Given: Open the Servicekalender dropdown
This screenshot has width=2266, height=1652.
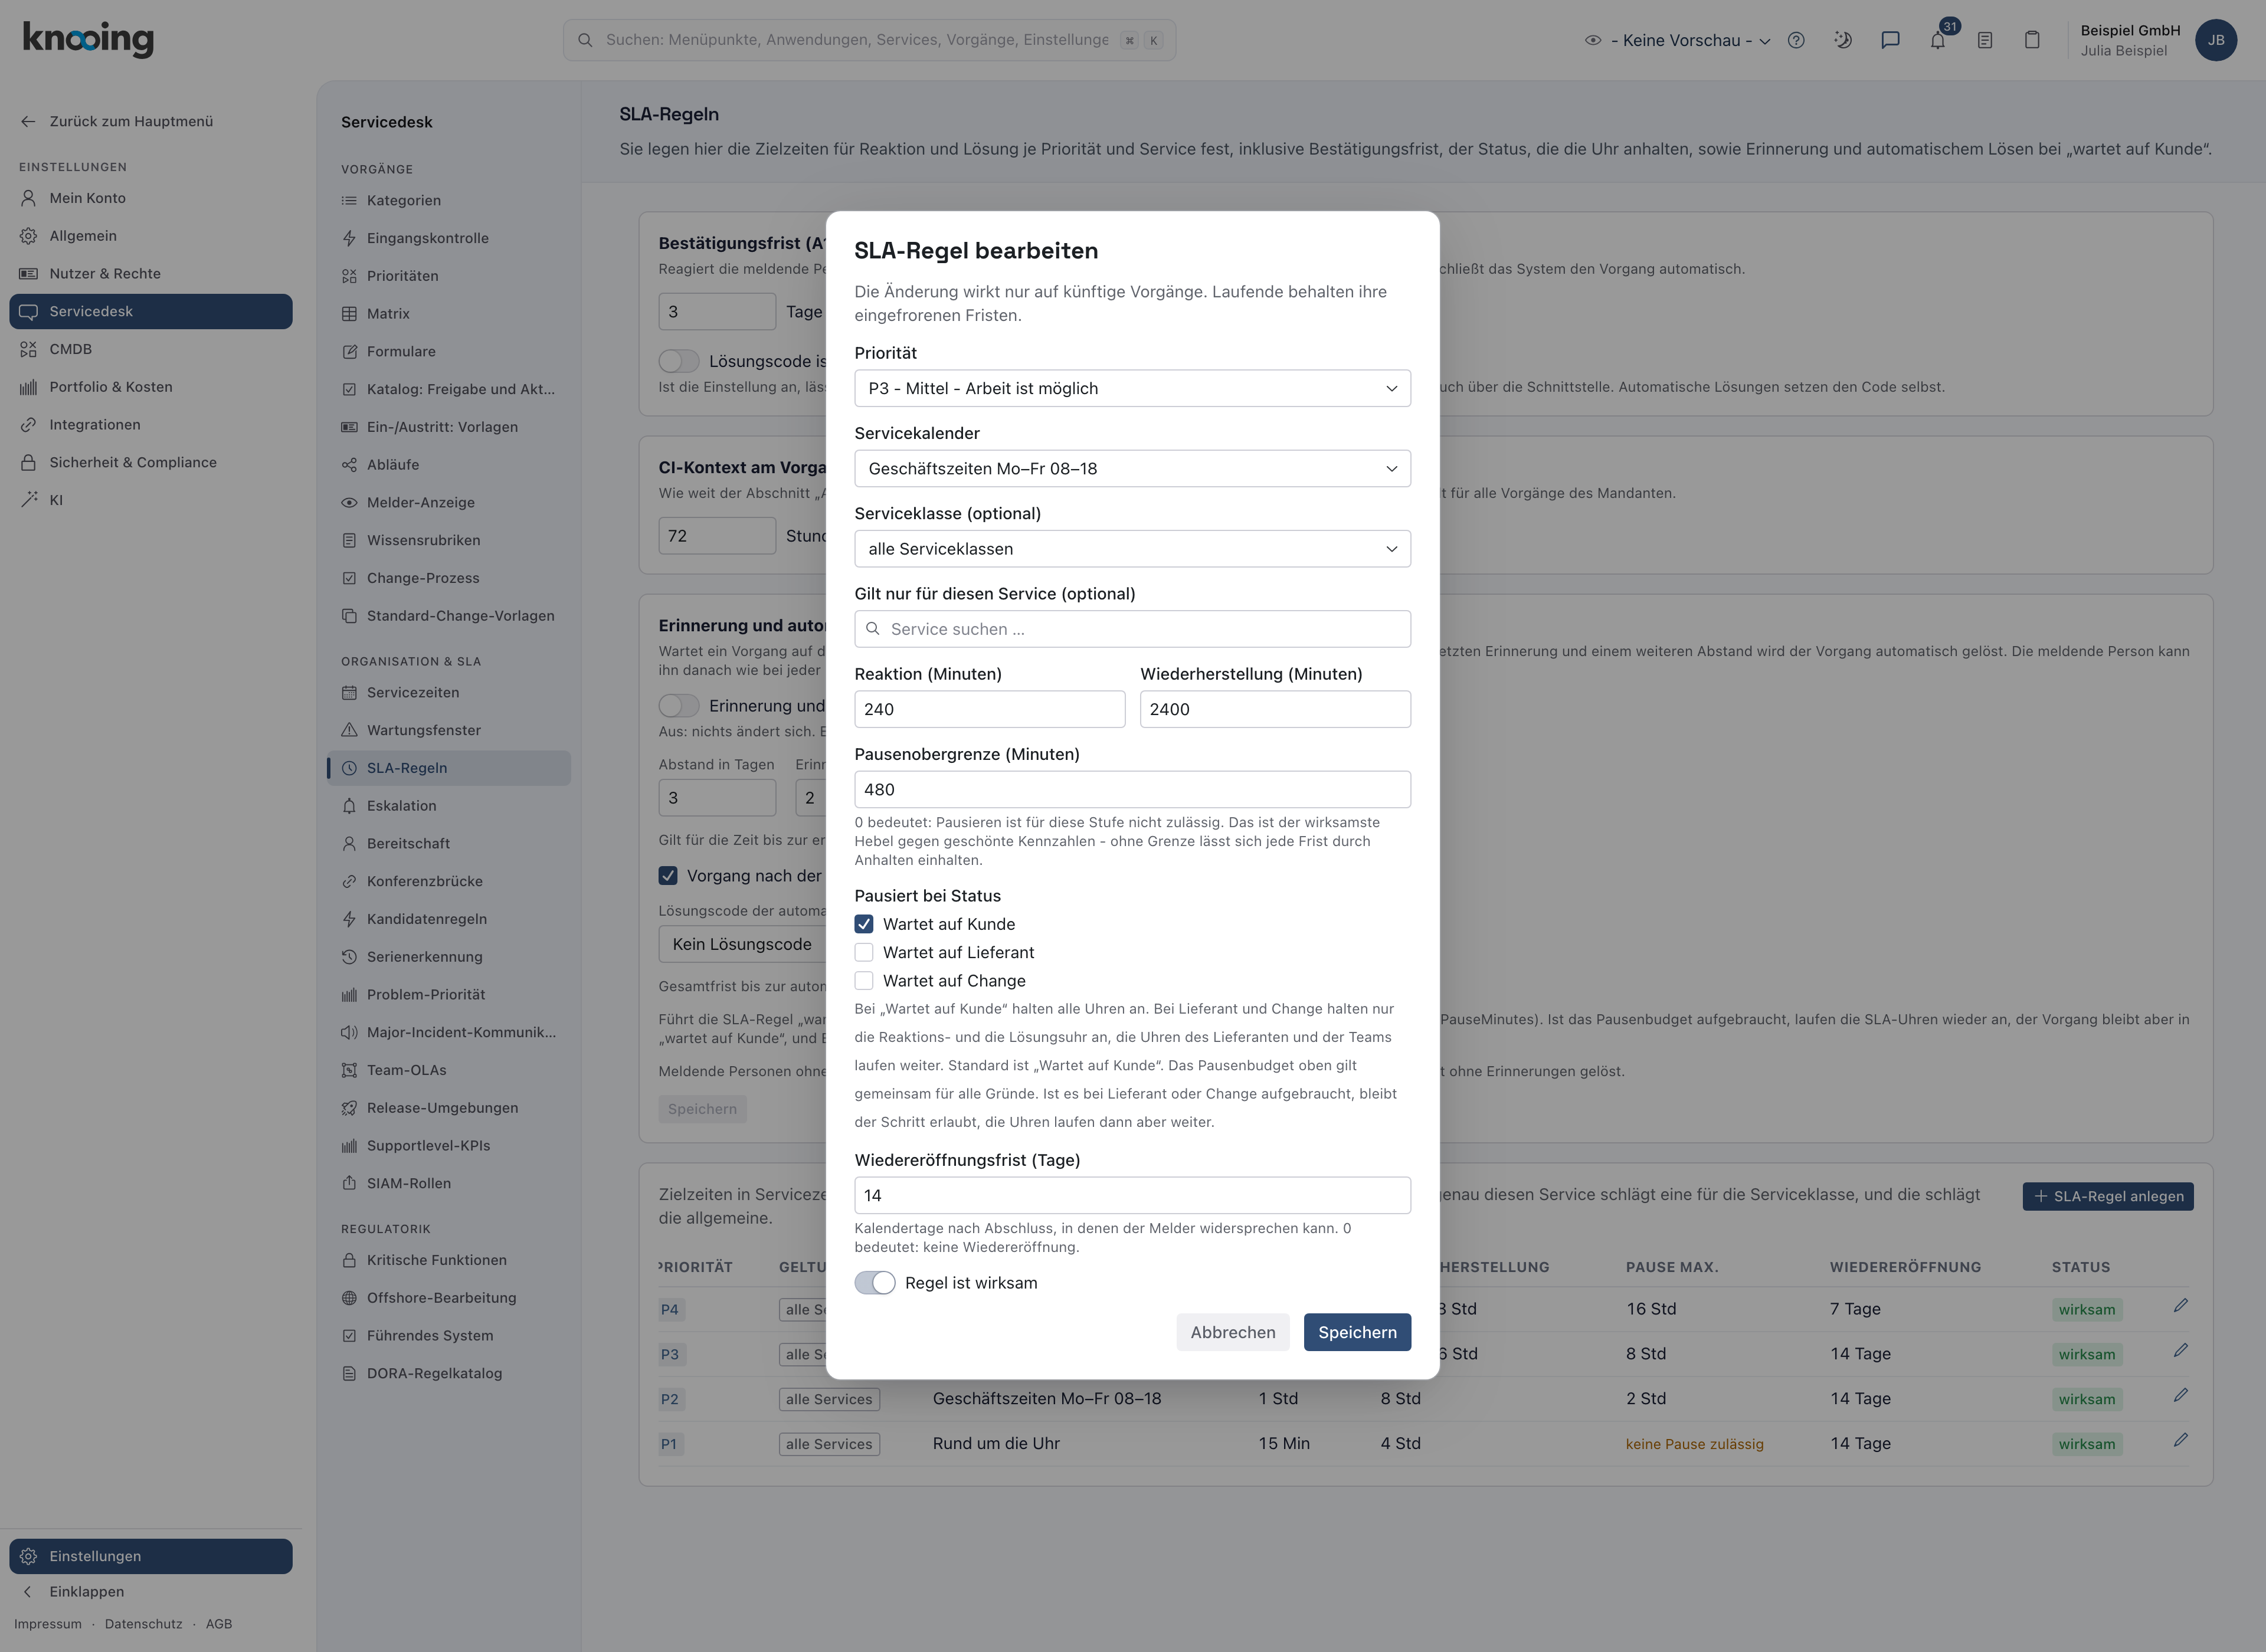Looking at the screenshot, I should 1132,468.
